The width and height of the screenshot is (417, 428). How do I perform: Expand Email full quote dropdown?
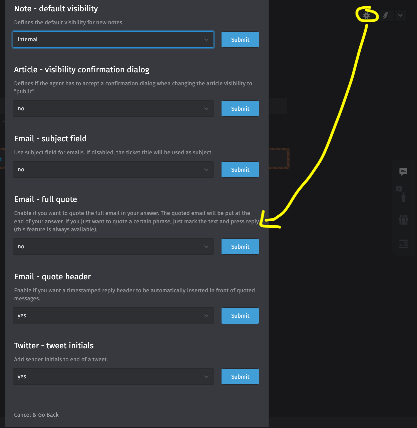(x=113, y=247)
